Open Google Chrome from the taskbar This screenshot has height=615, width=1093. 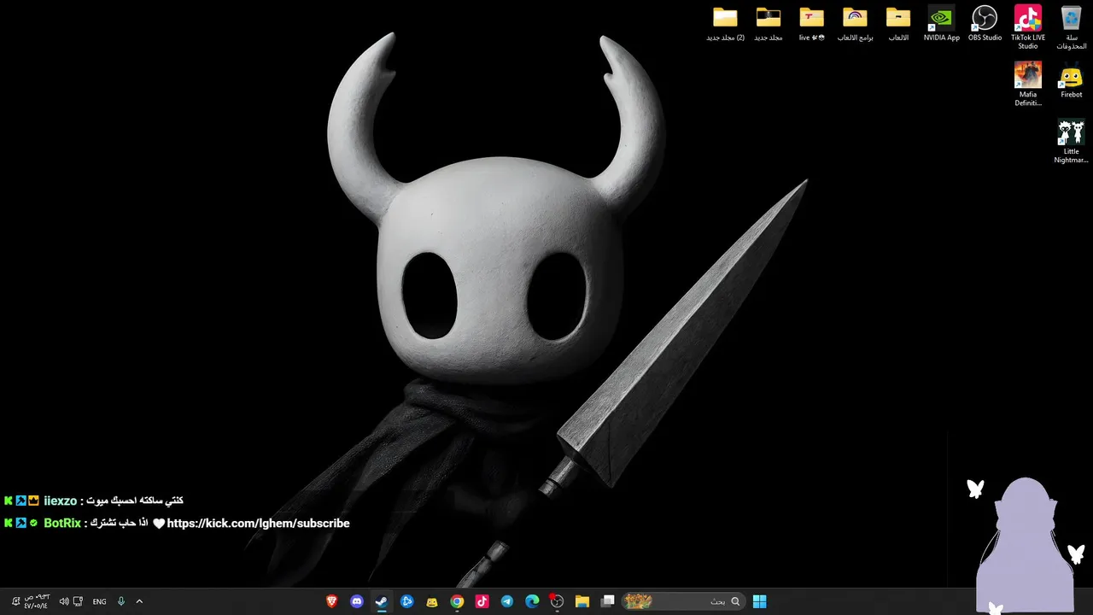tap(457, 601)
